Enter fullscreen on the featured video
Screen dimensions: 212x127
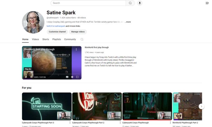tap(77, 77)
